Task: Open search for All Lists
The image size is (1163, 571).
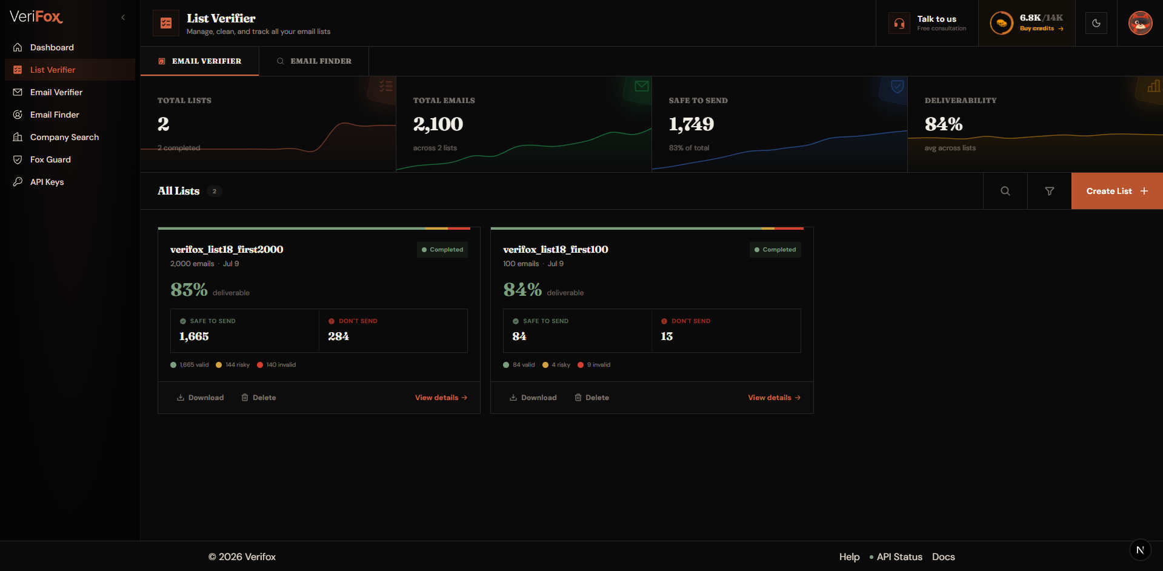Action: 1005,191
